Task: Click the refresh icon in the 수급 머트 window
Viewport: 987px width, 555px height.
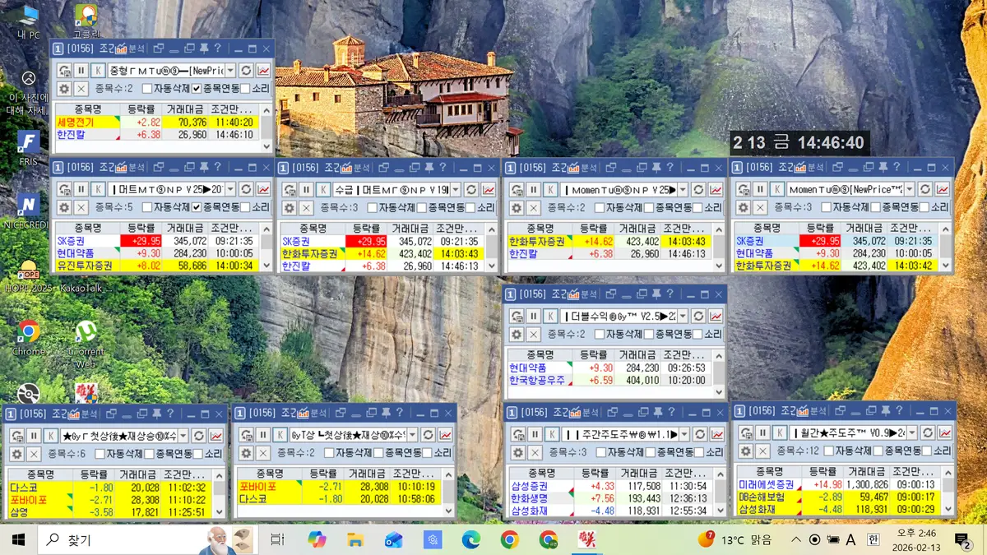Action: click(472, 190)
